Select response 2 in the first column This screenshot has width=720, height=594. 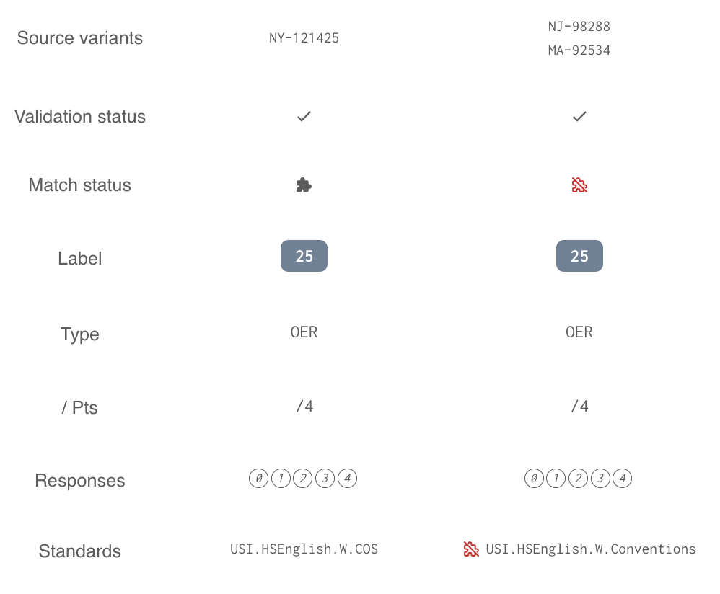(302, 479)
